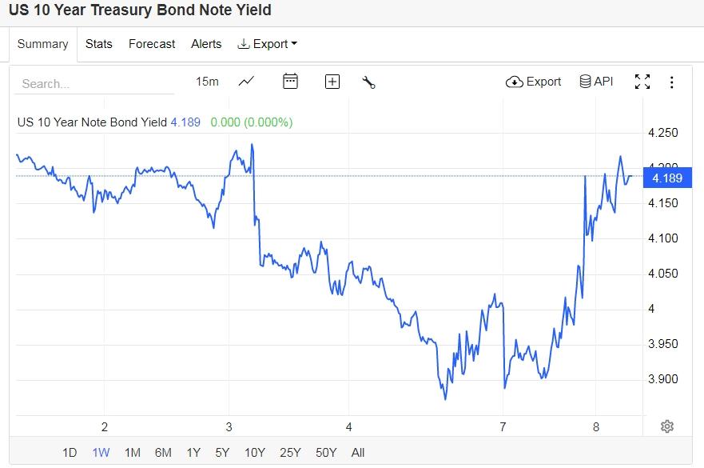Switch to the Stats tab

pyautogui.click(x=99, y=44)
